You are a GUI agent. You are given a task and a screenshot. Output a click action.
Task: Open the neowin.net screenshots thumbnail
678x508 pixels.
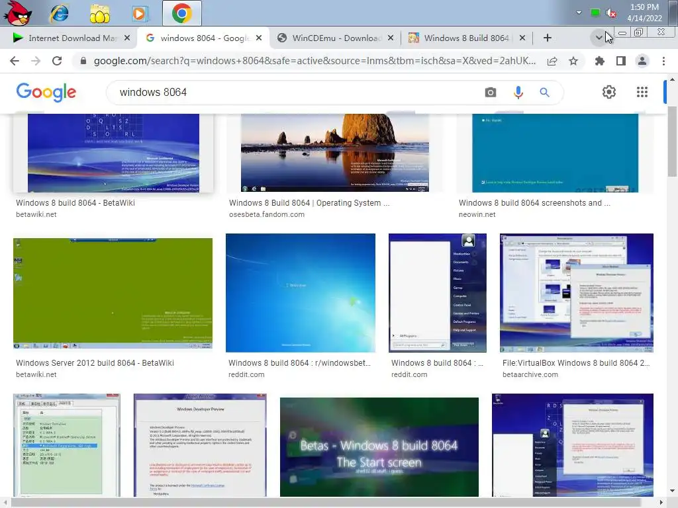[556, 153]
